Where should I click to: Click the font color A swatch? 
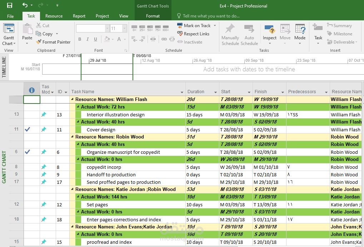(x=120, y=39)
